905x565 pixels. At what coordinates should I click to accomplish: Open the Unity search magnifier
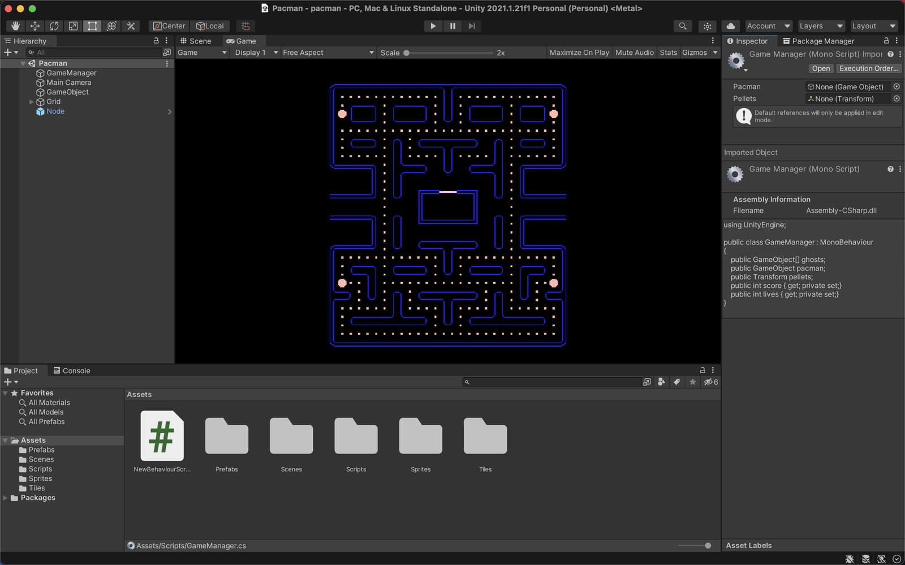pos(683,26)
